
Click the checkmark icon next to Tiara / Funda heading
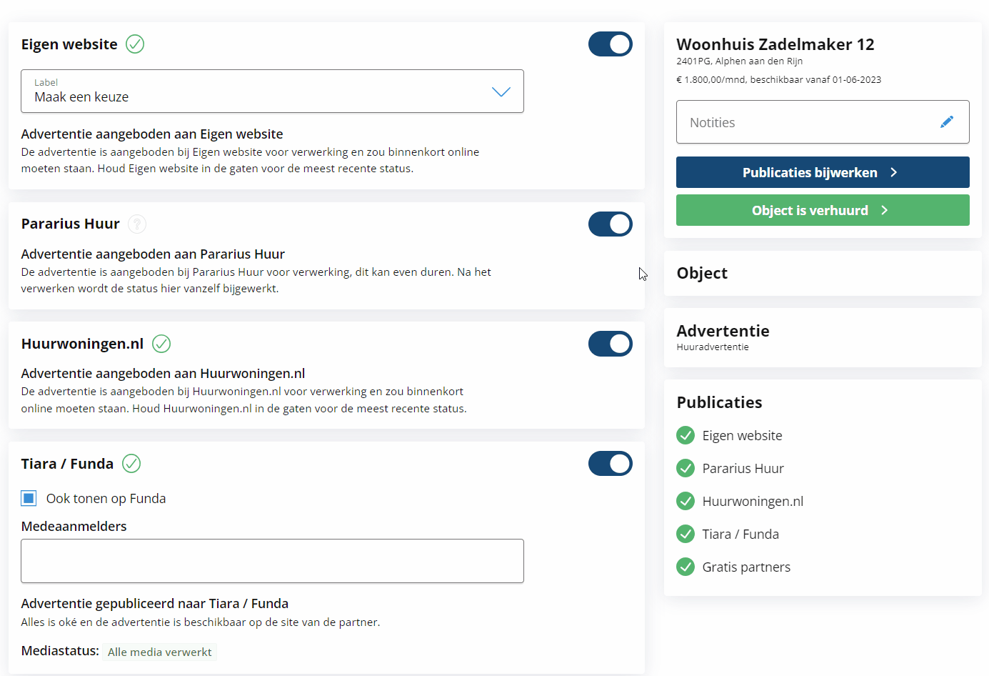point(131,464)
